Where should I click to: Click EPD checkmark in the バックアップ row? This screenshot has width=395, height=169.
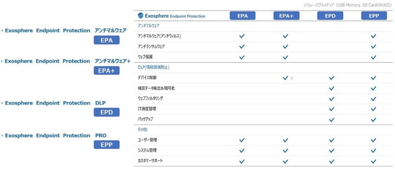pos(332,119)
